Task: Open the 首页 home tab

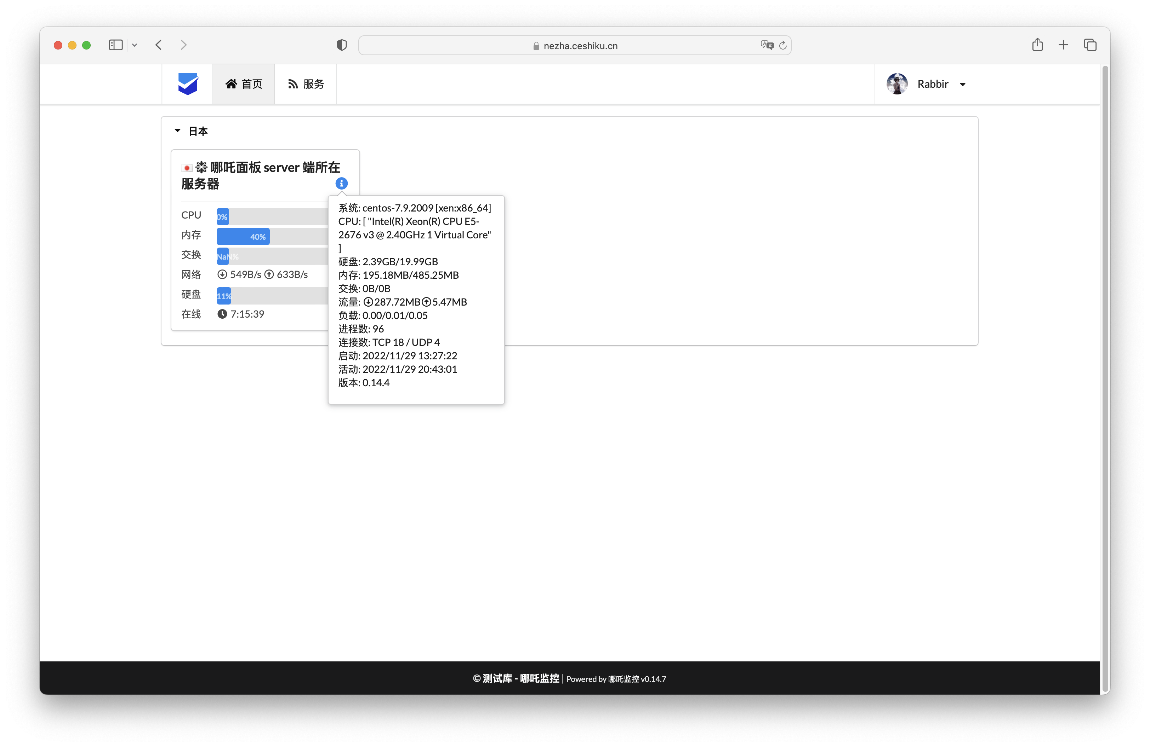Action: 244,84
